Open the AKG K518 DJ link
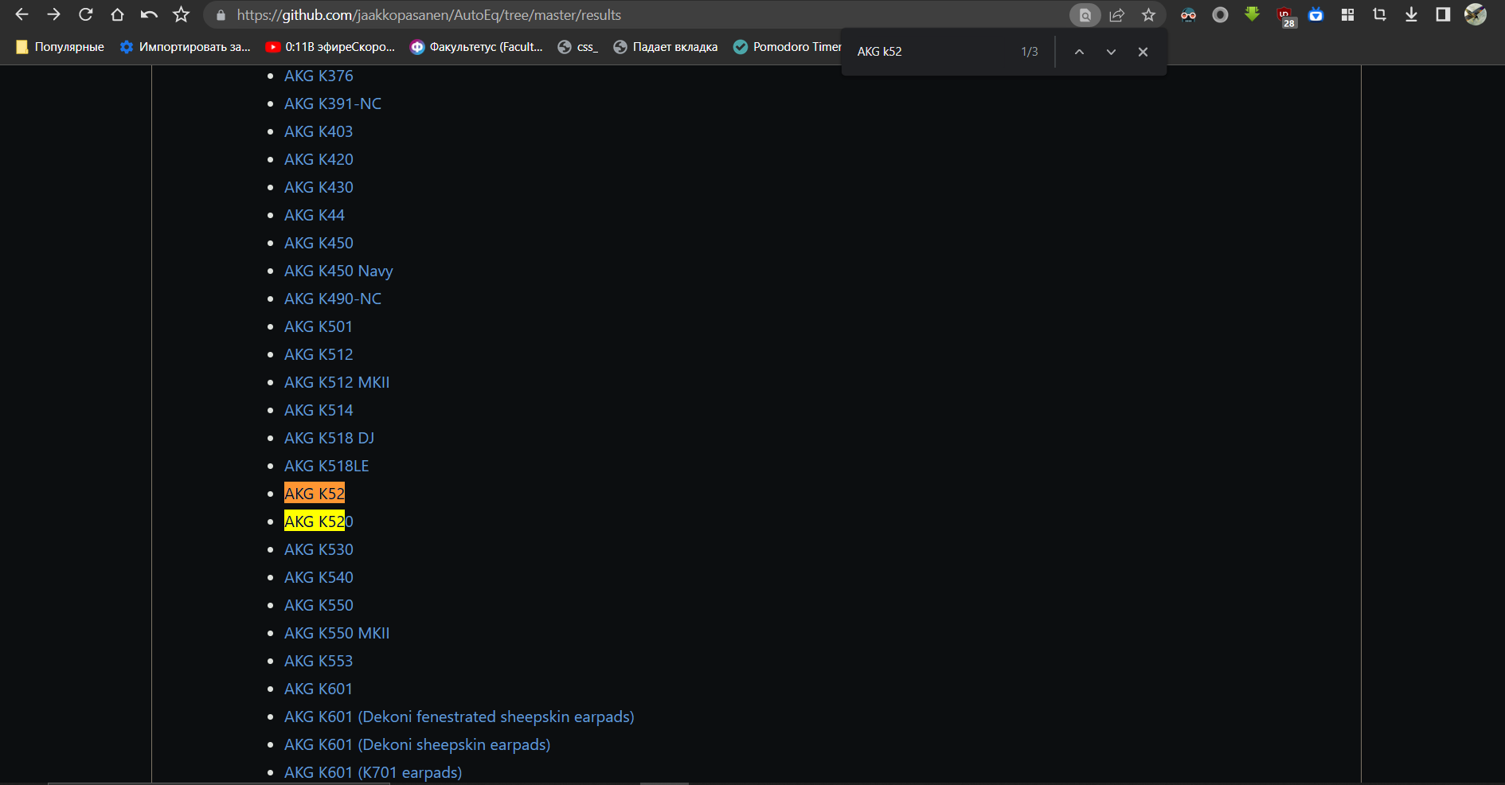This screenshot has height=785, width=1505. pyautogui.click(x=329, y=438)
